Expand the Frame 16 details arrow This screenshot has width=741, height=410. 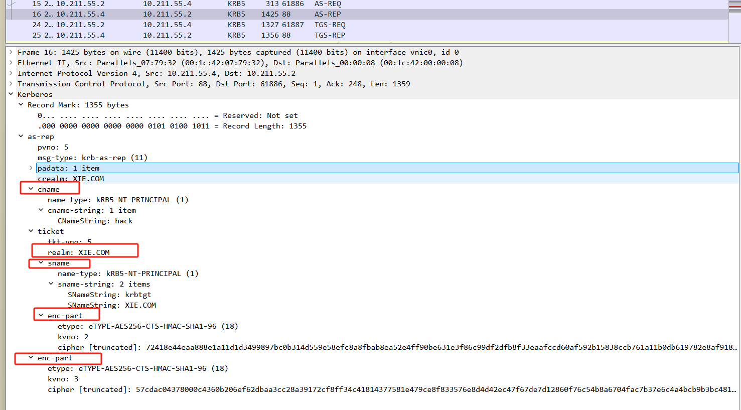point(11,52)
